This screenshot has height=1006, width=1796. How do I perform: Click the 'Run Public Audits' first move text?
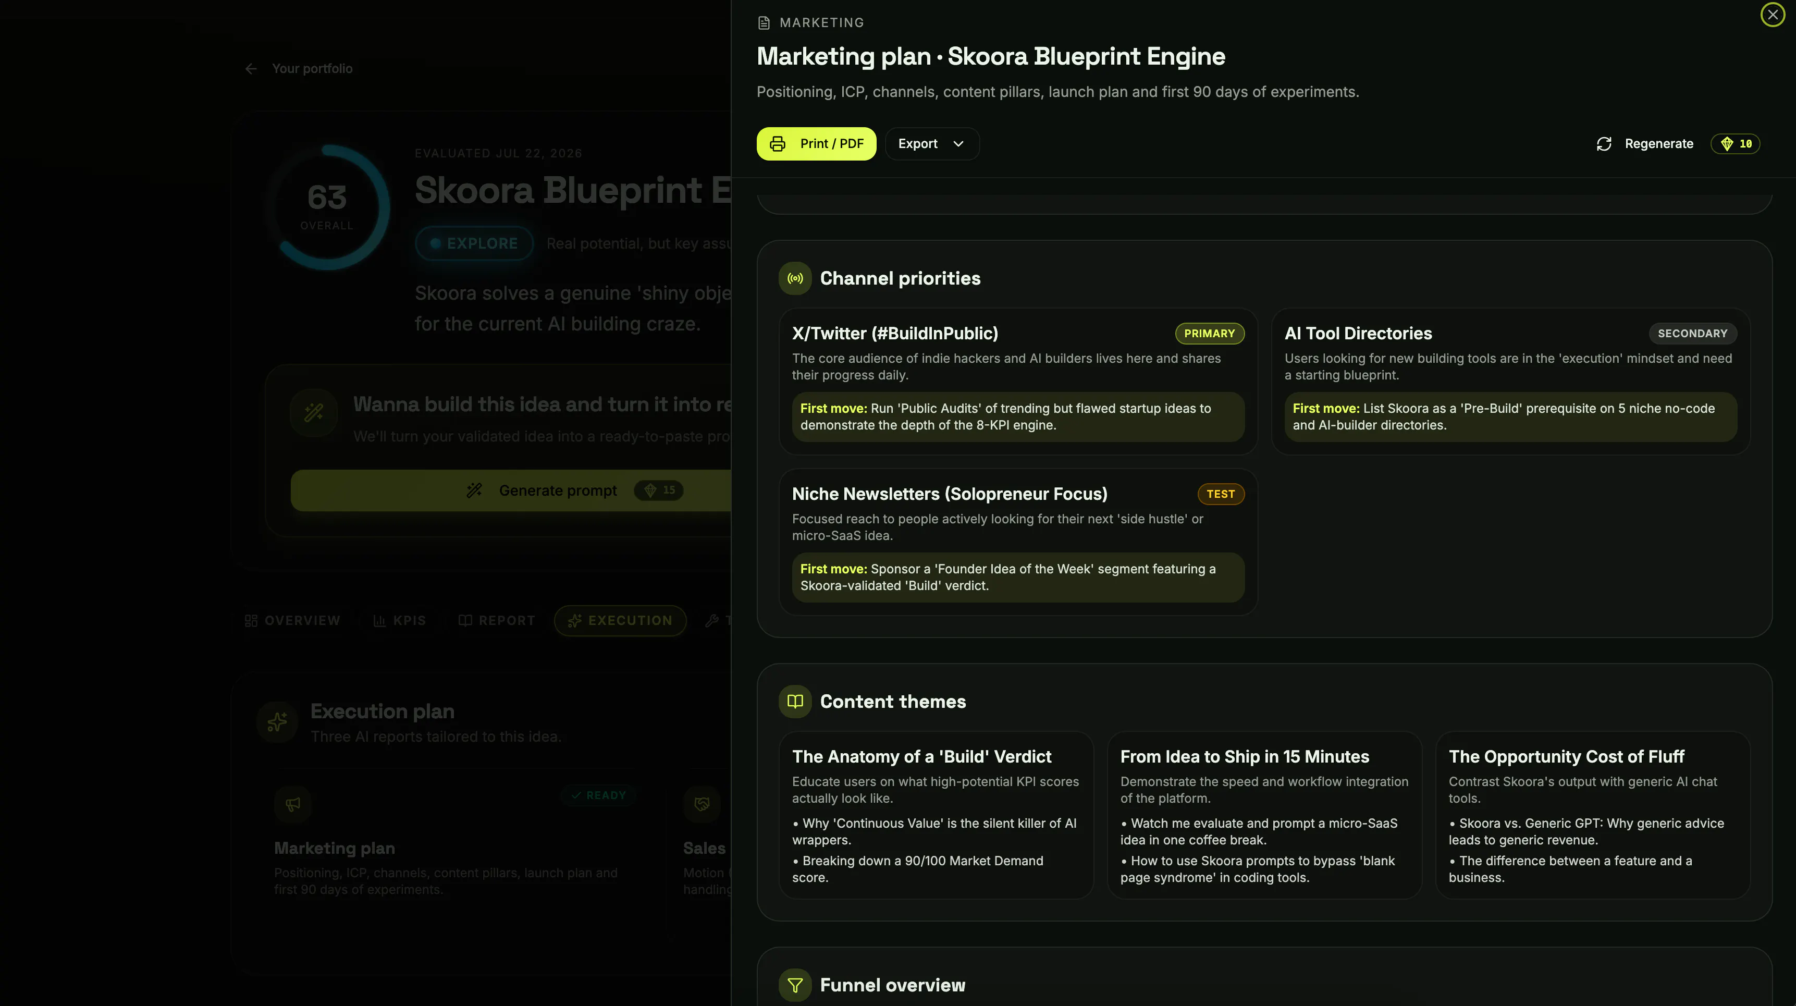click(x=1018, y=417)
